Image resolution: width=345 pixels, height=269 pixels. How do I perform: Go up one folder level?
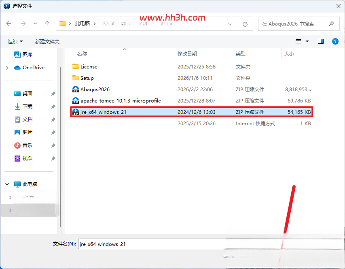[47, 23]
